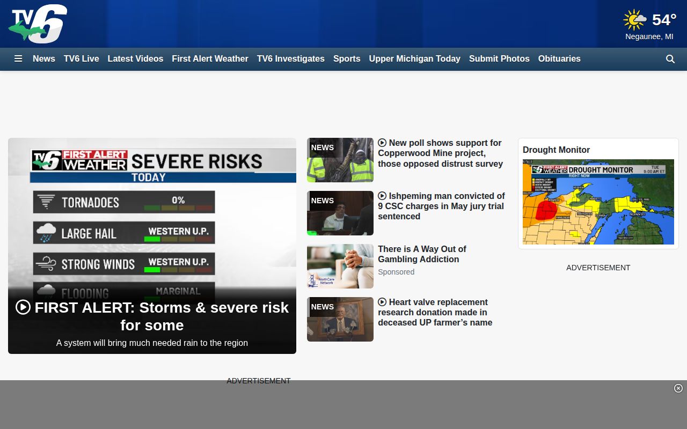
Task: Go to TV6 Live
Action: 82,59
